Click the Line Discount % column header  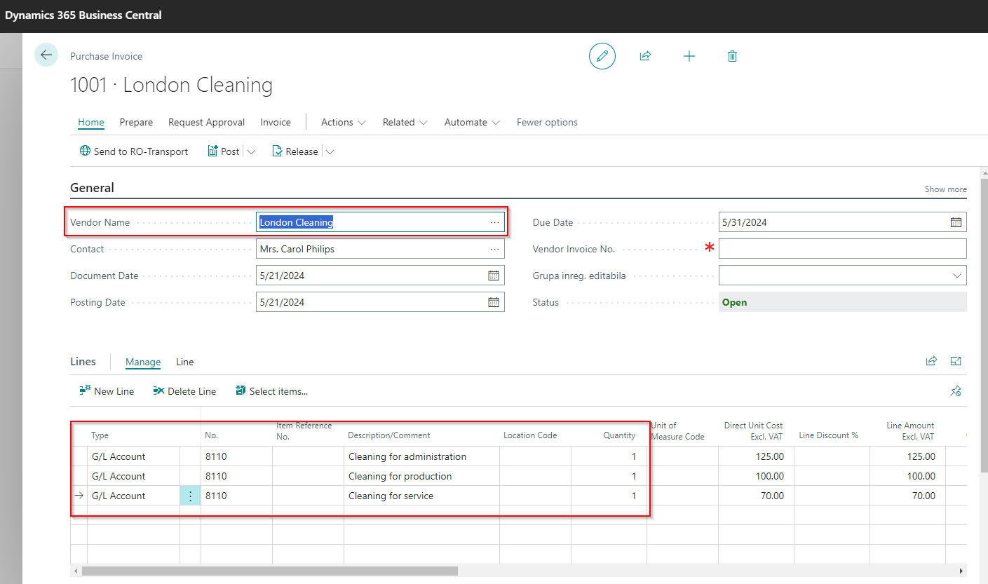click(x=829, y=435)
